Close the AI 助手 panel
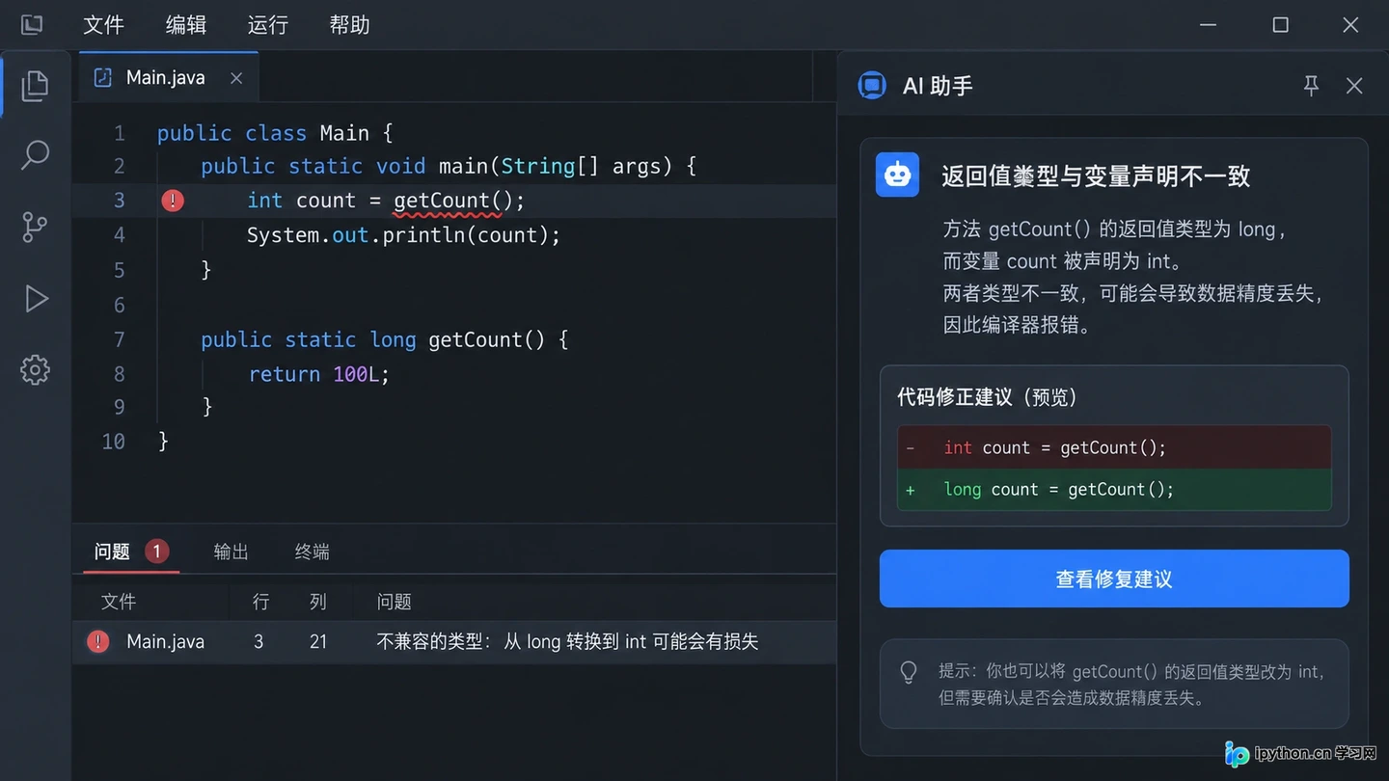1389x781 pixels. pos(1354,86)
